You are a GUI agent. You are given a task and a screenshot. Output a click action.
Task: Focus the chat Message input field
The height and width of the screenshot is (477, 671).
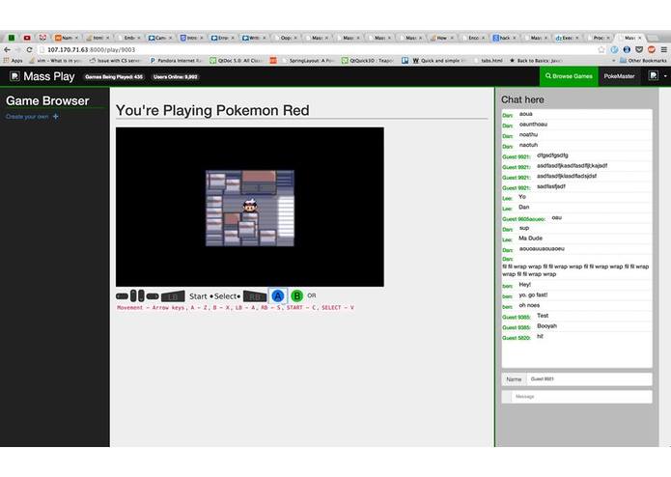(x=581, y=397)
